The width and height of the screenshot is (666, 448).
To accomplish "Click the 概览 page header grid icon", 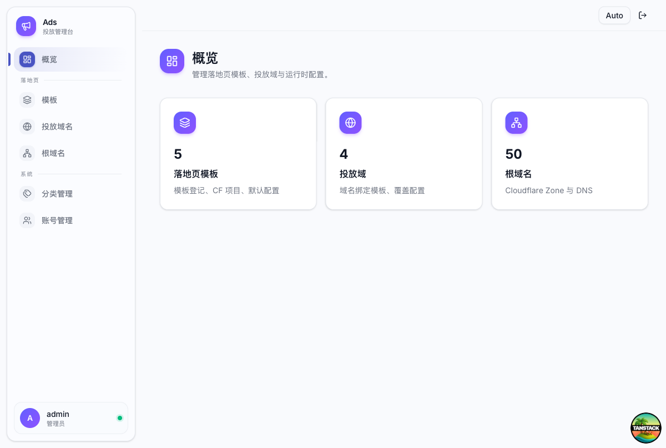I will click(x=172, y=61).
